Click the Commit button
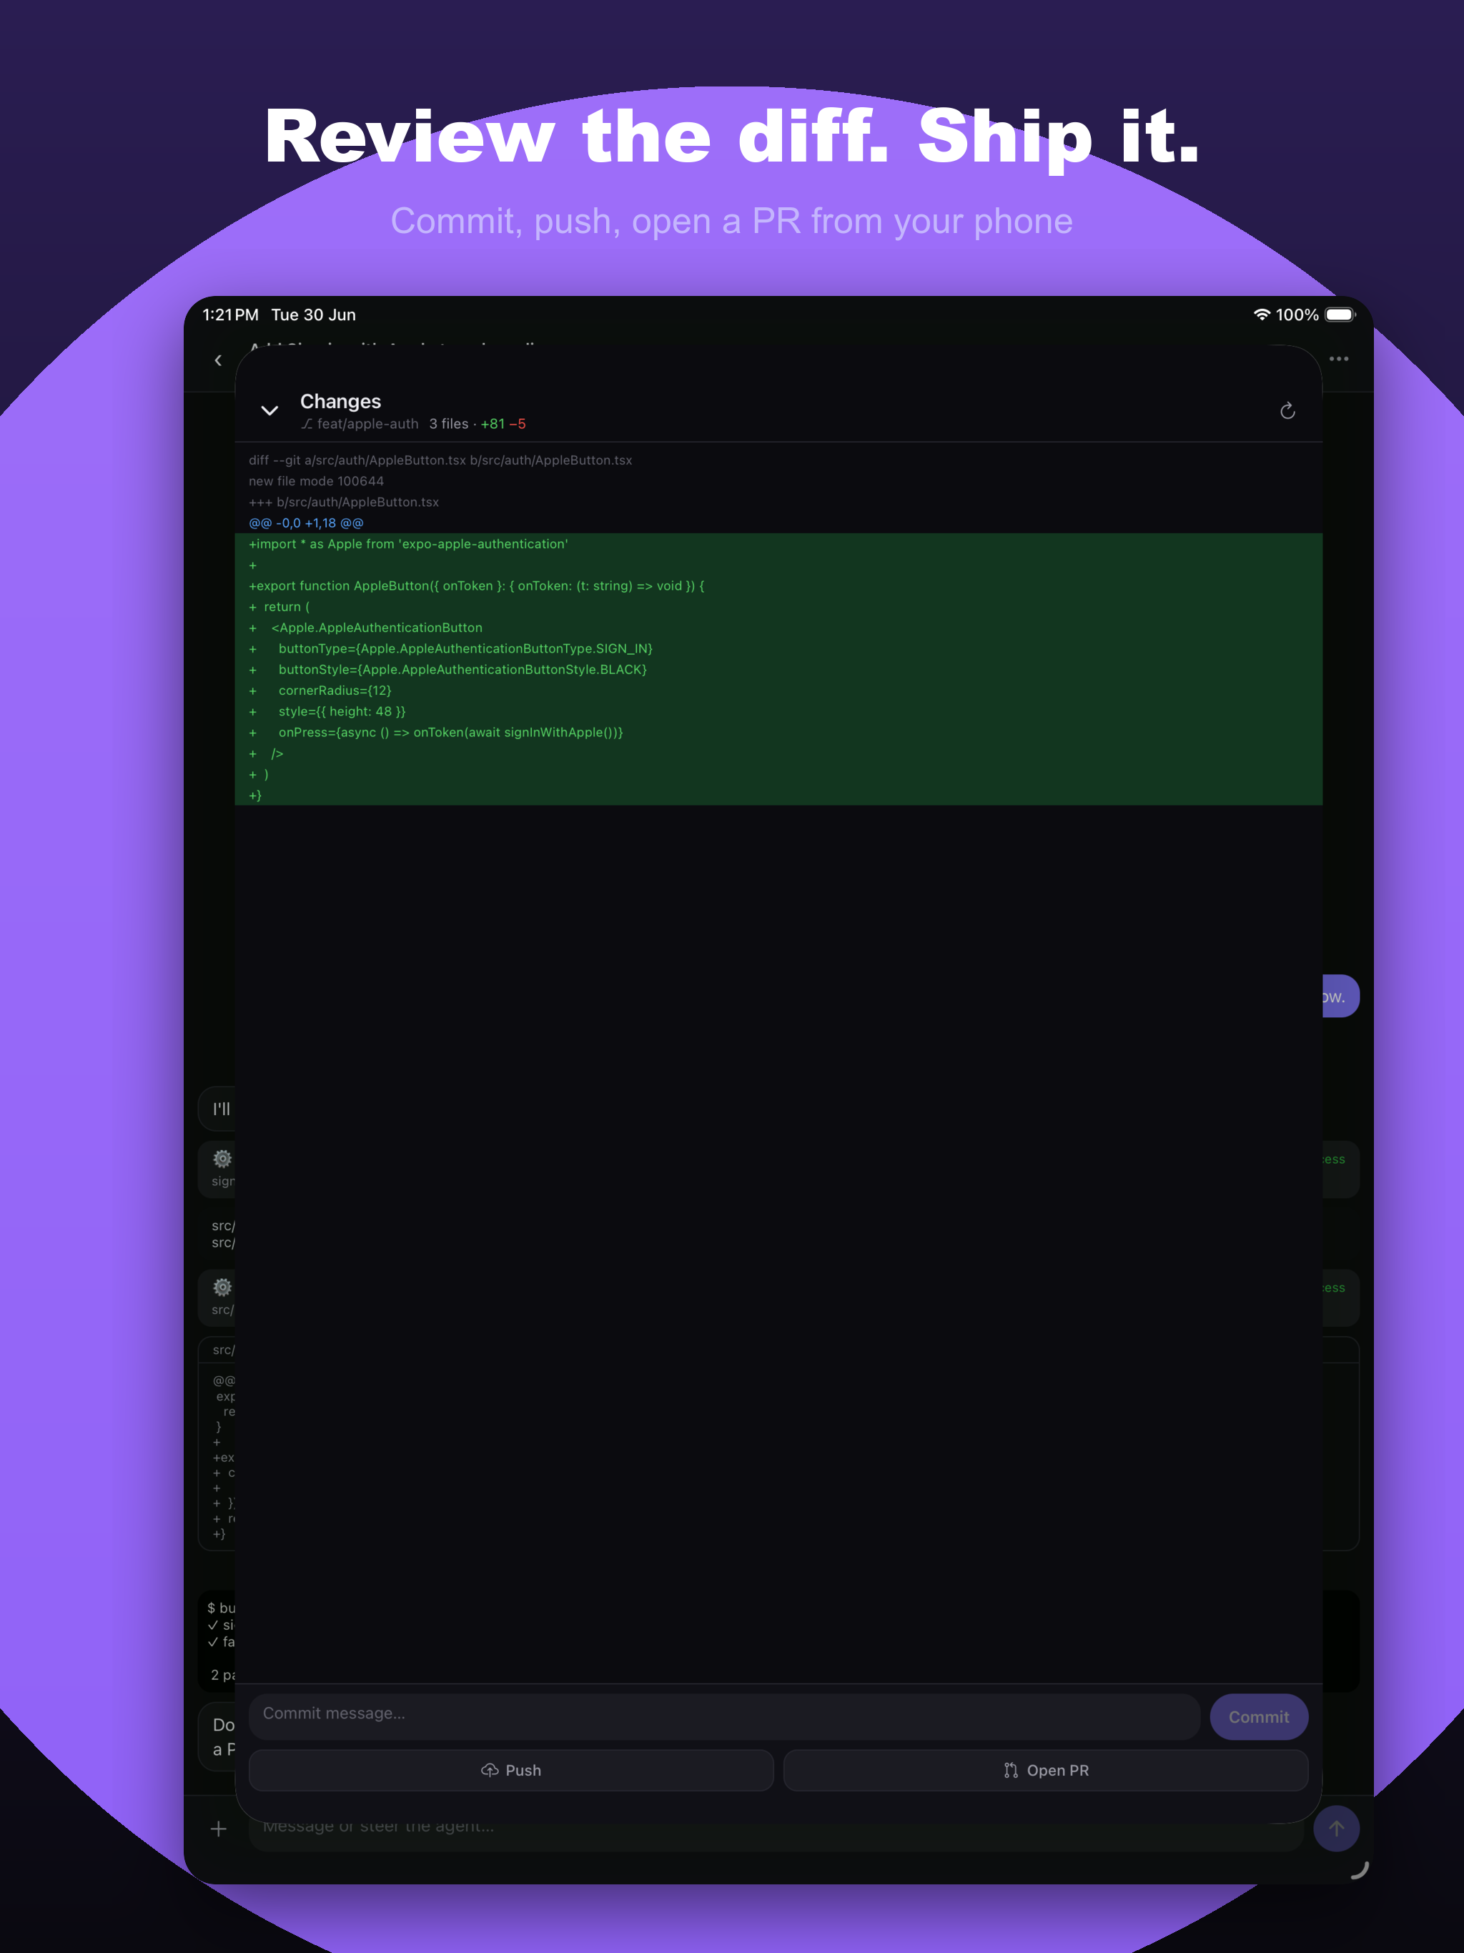 1258,1716
